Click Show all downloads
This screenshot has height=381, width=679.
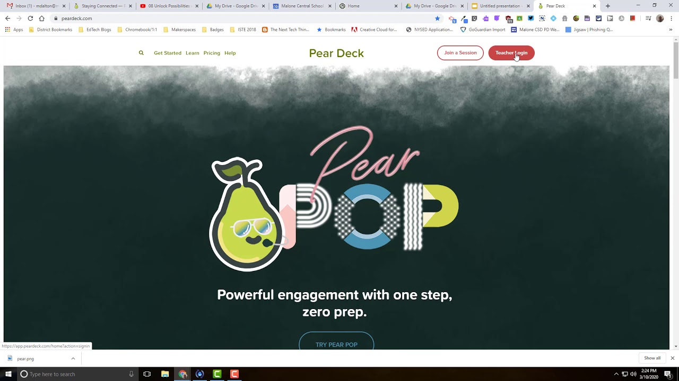click(x=652, y=358)
